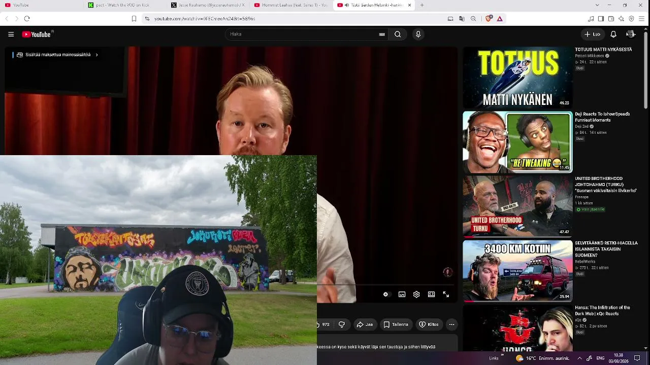Reload the current page
The image size is (650, 365).
pos(27,19)
